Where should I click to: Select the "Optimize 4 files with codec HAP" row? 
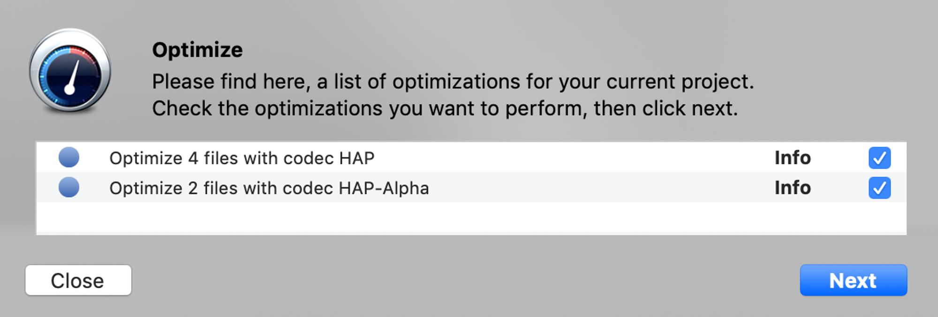point(242,158)
